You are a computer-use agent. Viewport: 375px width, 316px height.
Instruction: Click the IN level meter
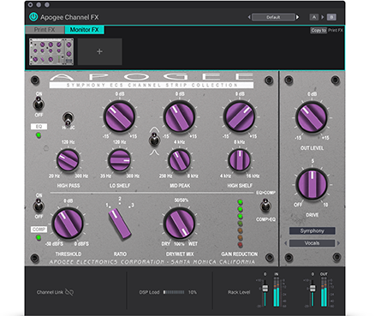click(277, 292)
